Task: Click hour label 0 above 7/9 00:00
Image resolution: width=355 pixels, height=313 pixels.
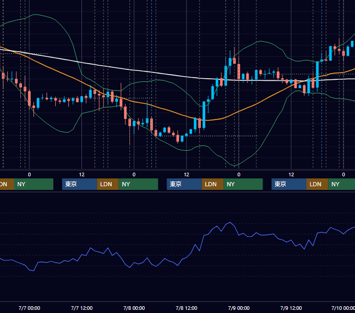Action: pyautogui.click(x=239, y=175)
